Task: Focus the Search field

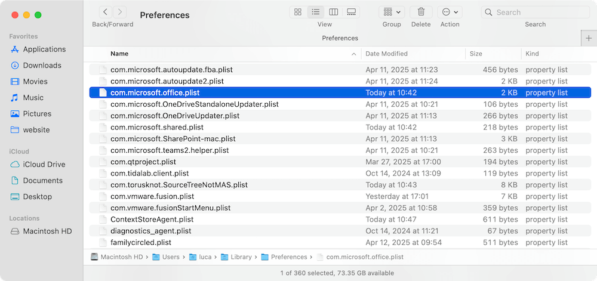Action: 536,12
